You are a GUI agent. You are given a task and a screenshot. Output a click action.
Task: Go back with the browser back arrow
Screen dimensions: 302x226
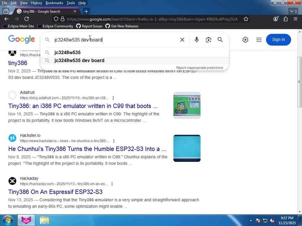[6, 19]
